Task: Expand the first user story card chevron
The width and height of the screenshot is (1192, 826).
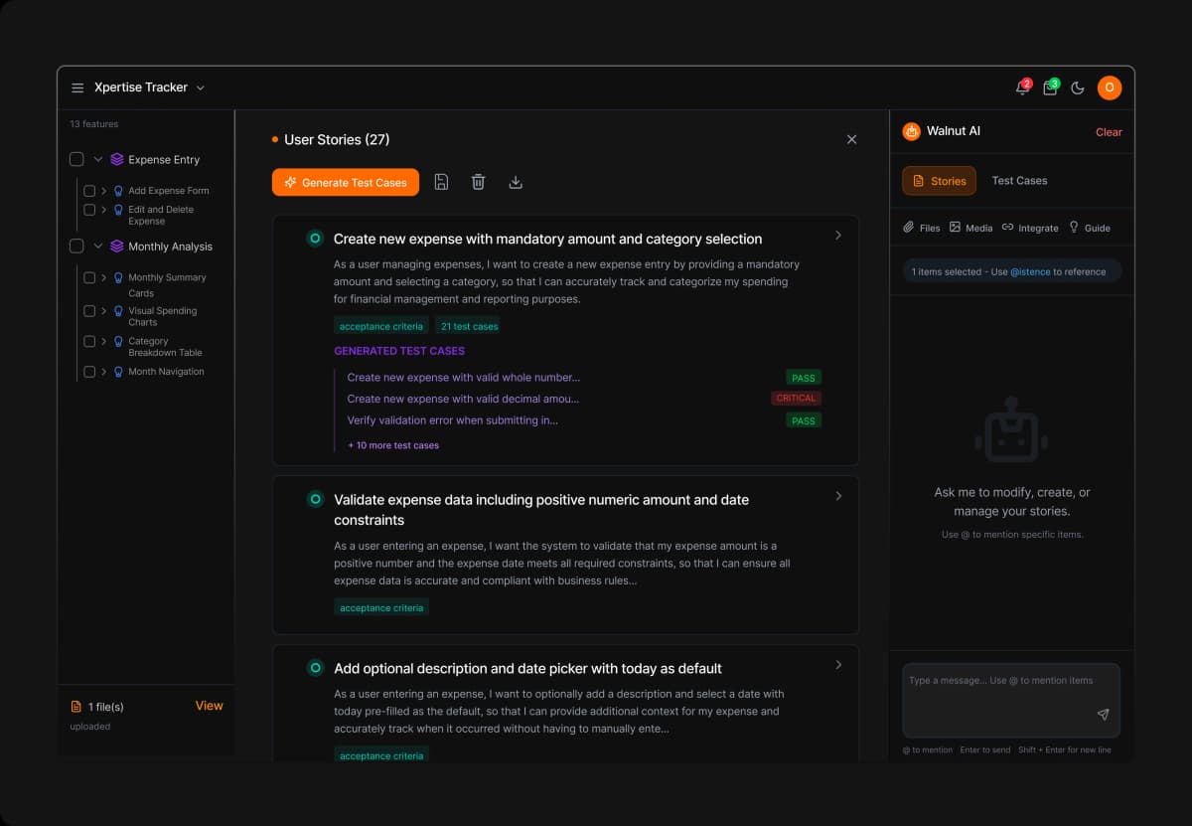Action: 837,236
